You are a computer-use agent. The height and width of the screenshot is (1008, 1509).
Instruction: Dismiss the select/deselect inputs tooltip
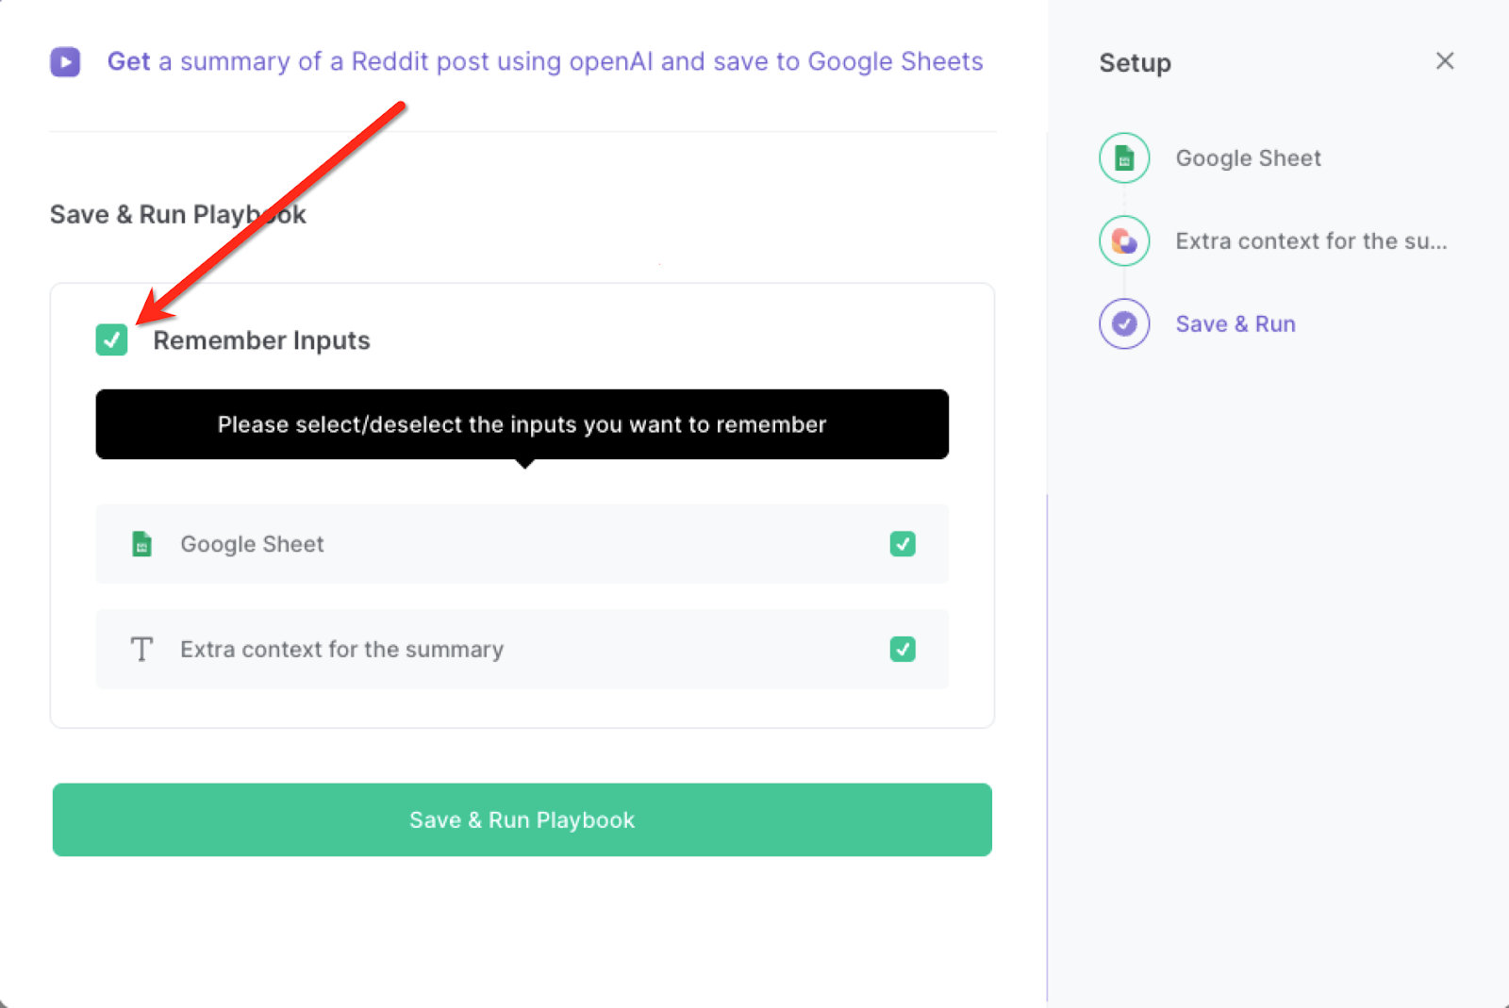pyautogui.click(x=522, y=424)
